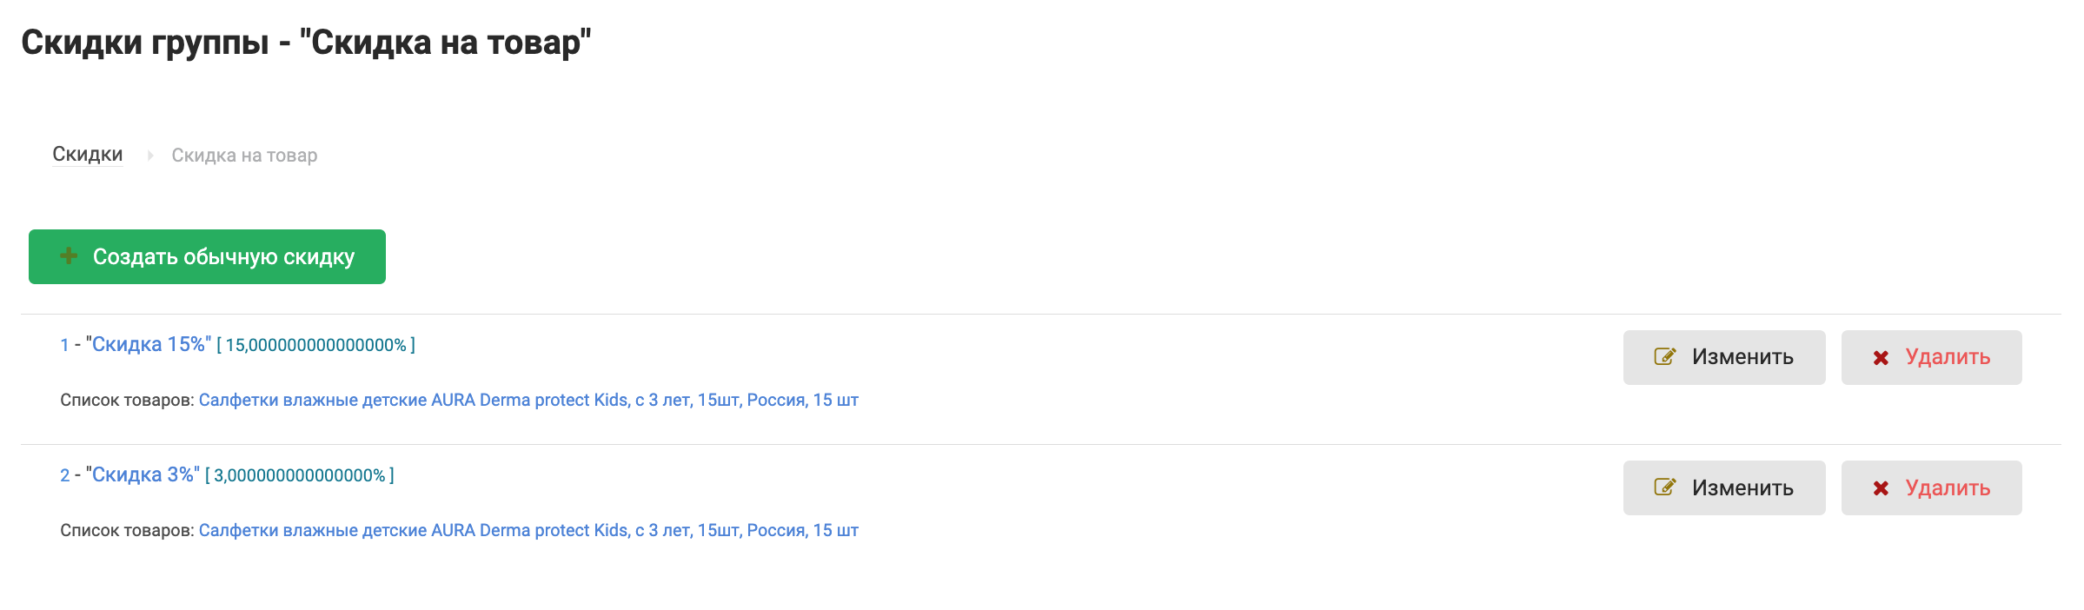Image resolution: width=2084 pixels, height=610 pixels.
Task: Click the red X icon for Скидка 15%
Action: pyautogui.click(x=1881, y=358)
